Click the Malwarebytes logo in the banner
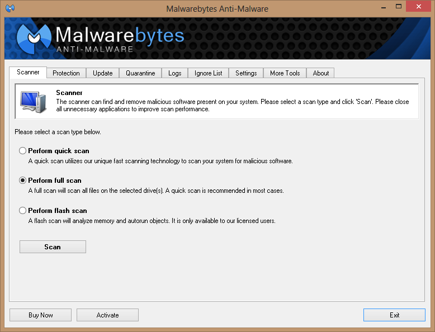Image resolution: width=435 pixels, height=332 pixels. coord(35,37)
